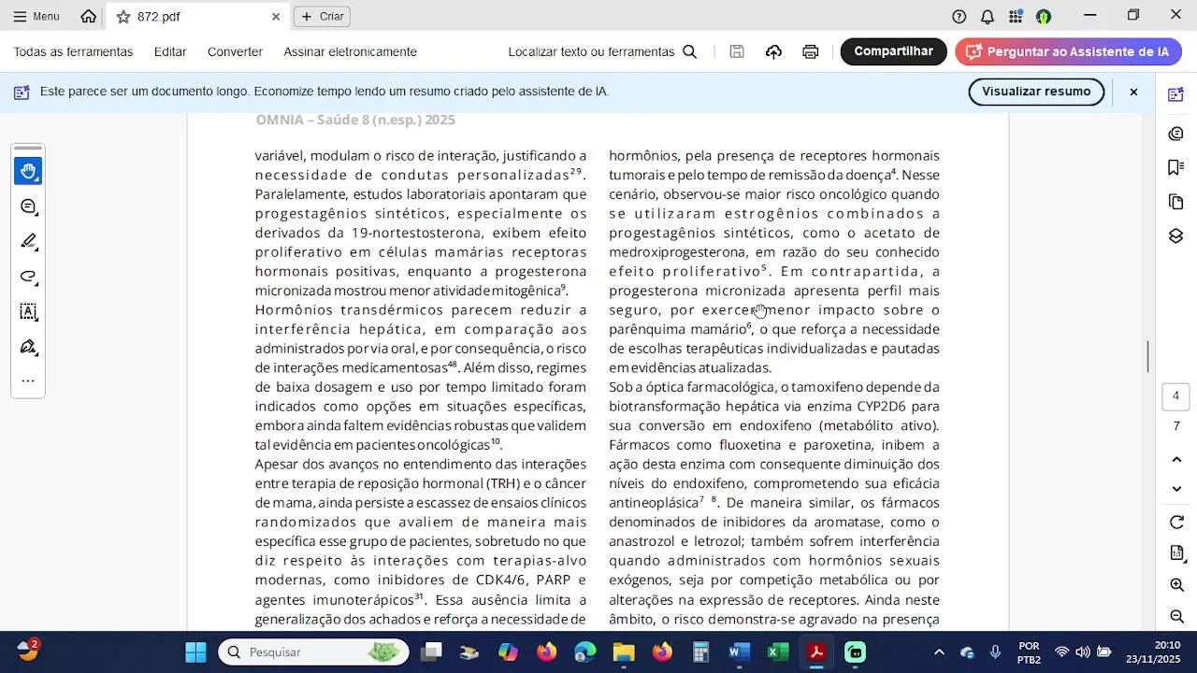Screen dimensions: 1197x673
Task: Open the Editar menu
Action: [x=170, y=51]
